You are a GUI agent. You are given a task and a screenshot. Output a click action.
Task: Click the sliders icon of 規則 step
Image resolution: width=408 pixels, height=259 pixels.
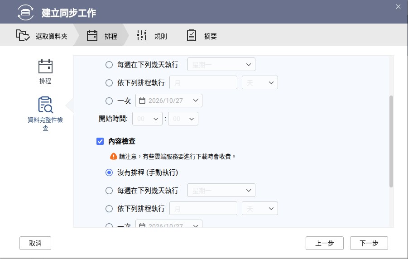pyautogui.click(x=142, y=35)
